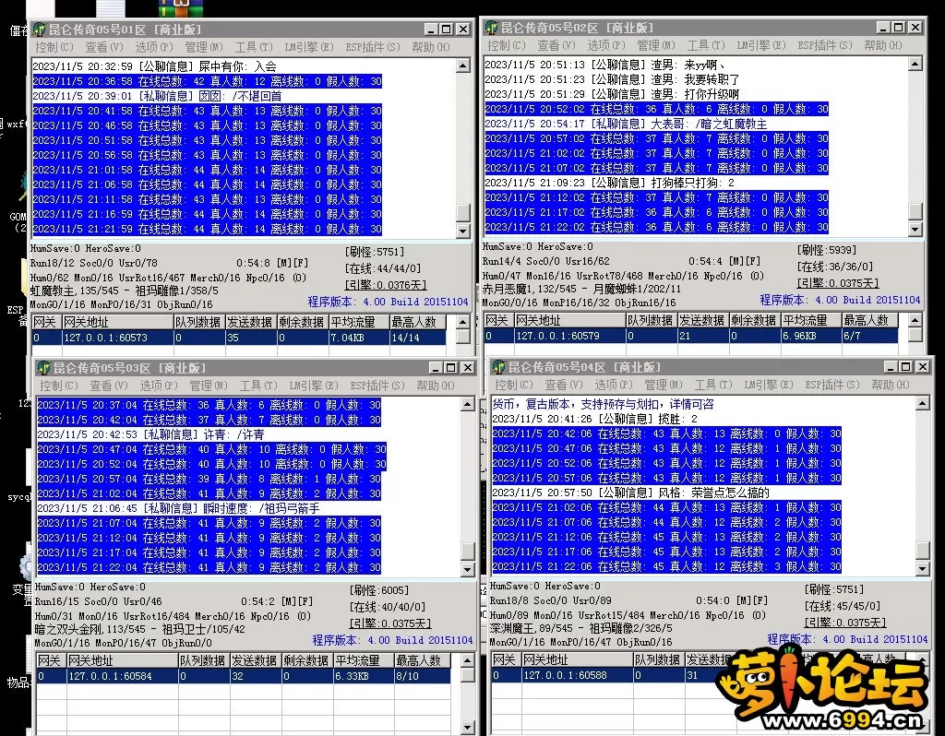
Task: Select the log line '[公聊信息] 渣男: 我要转职了'
Action: [612, 79]
